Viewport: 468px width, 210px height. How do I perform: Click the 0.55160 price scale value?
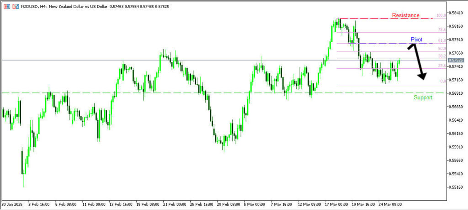(x=457, y=187)
